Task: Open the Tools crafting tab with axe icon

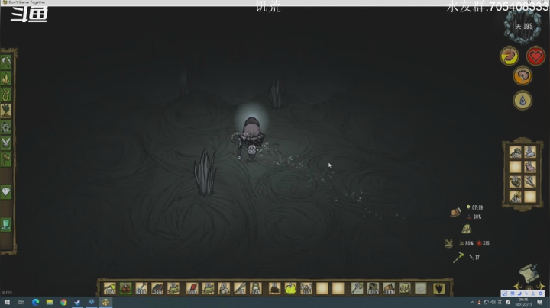Action: click(6, 63)
